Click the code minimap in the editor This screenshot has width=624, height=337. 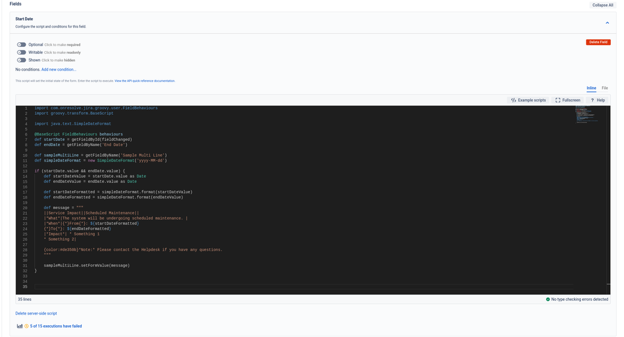587,115
